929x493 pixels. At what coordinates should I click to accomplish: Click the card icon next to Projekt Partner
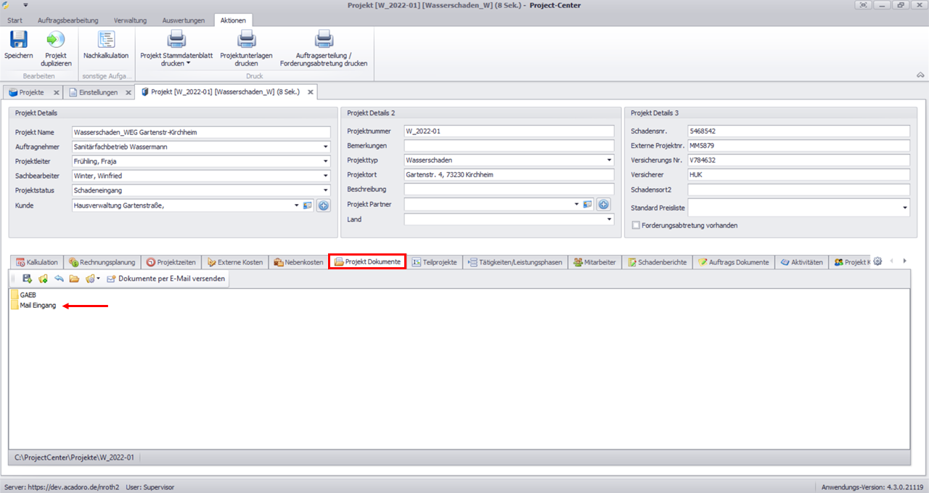click(588, 205)
